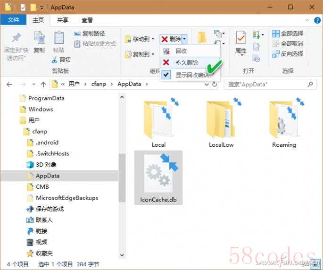The height and width of the screenshot is (270, 323).
Task: Select Windows folder in the navigation tree
Action: pyautogui.click(x=36, y=109)
